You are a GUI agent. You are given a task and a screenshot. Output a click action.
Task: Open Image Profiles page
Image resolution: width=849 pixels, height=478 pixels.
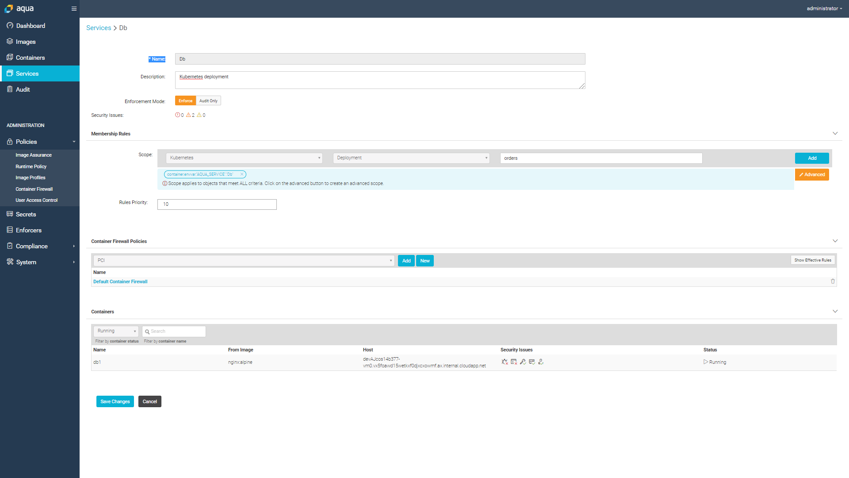(31, 177)
